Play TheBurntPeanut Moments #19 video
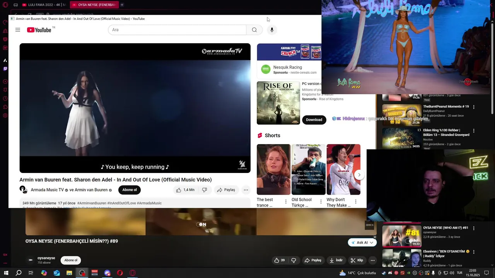 tap(401, 115)
